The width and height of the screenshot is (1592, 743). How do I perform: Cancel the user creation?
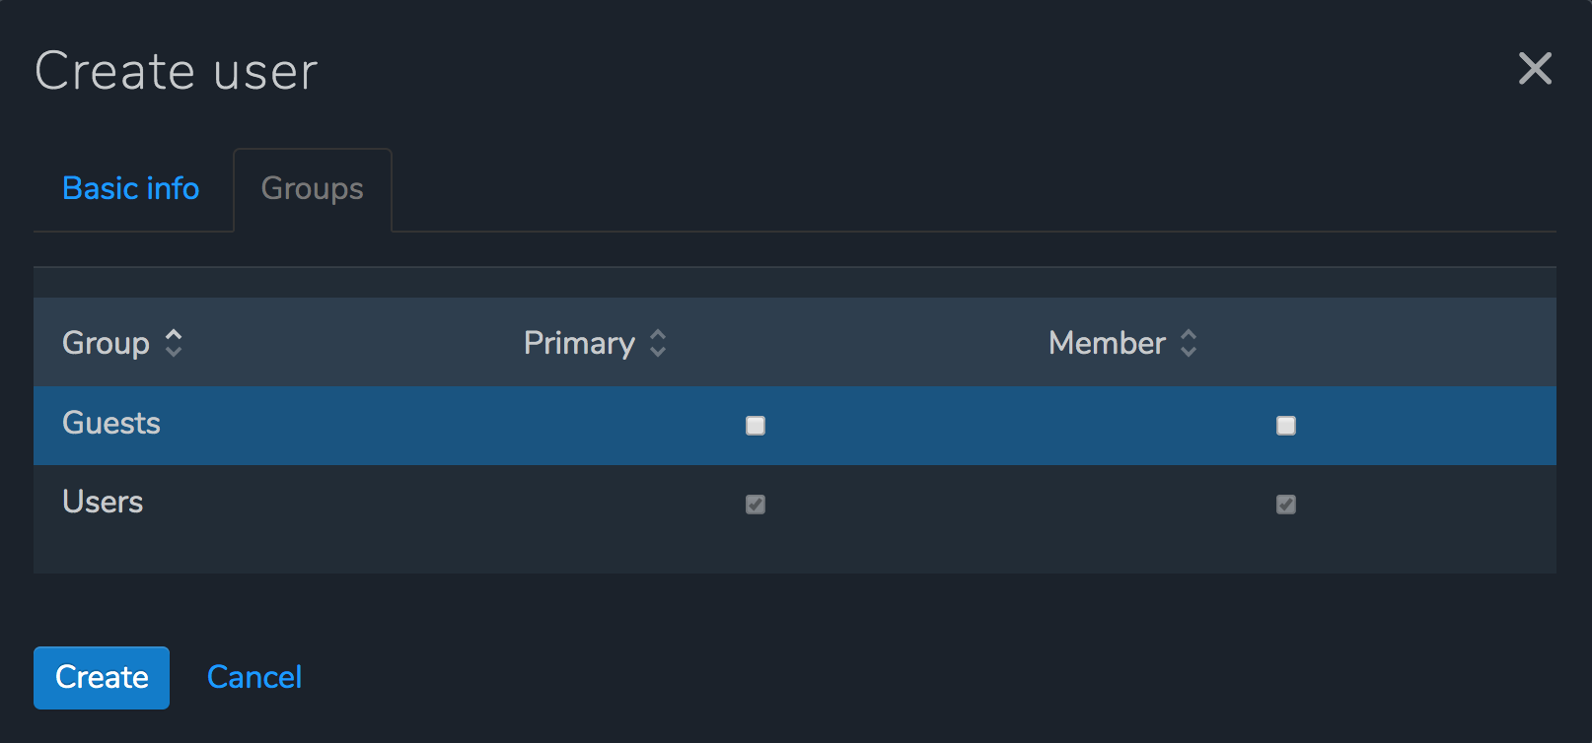(254, 677)
